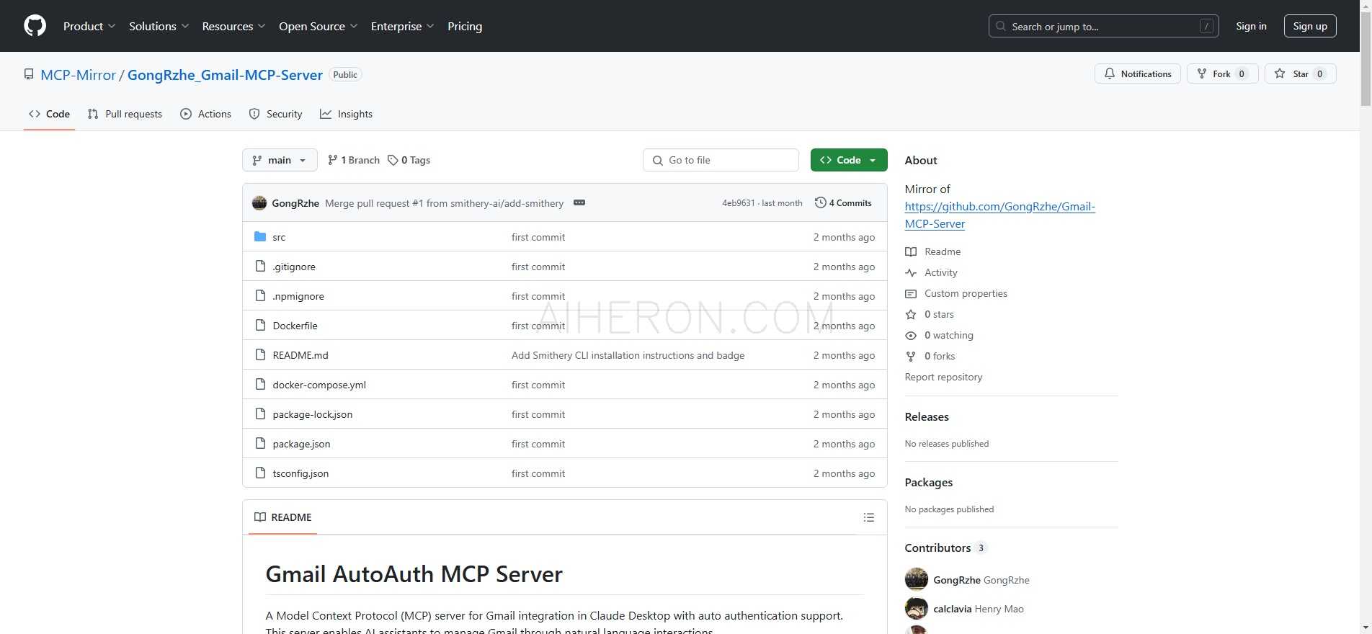Viewport: 1372px width, 634px height.
Task: Click the eye icon beside 0 watching
Action: (911, 335)
